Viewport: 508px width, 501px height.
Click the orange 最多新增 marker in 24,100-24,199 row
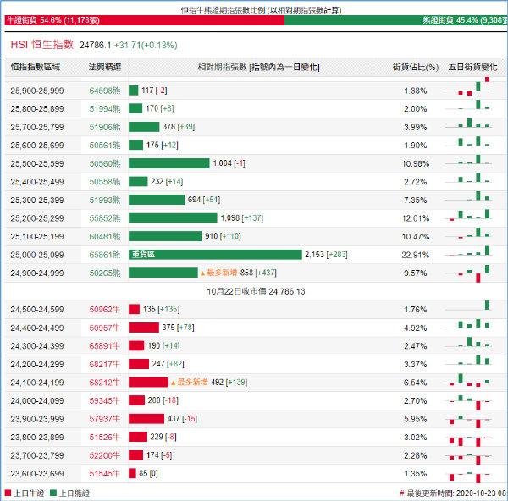point(190,383)
